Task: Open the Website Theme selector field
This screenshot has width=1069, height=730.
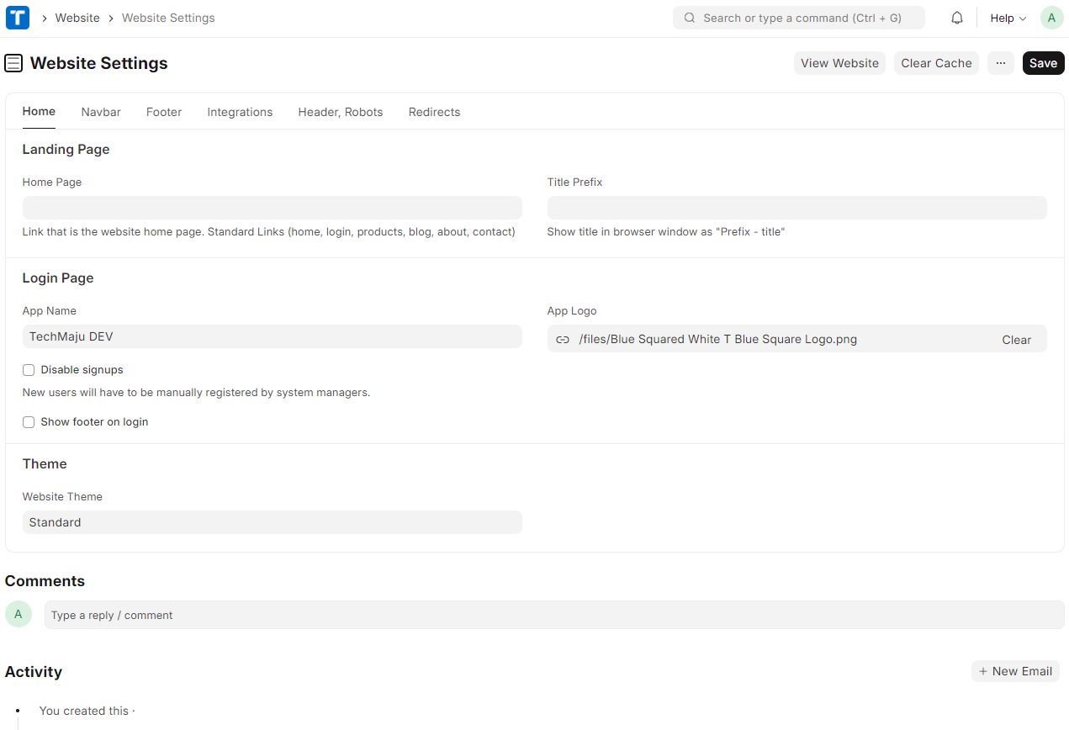Action: pyautogui.click(x=272, y=522)
